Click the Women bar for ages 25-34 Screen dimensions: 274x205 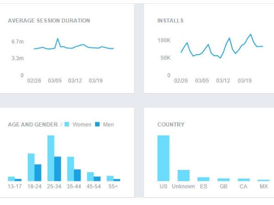click(51, 158)
